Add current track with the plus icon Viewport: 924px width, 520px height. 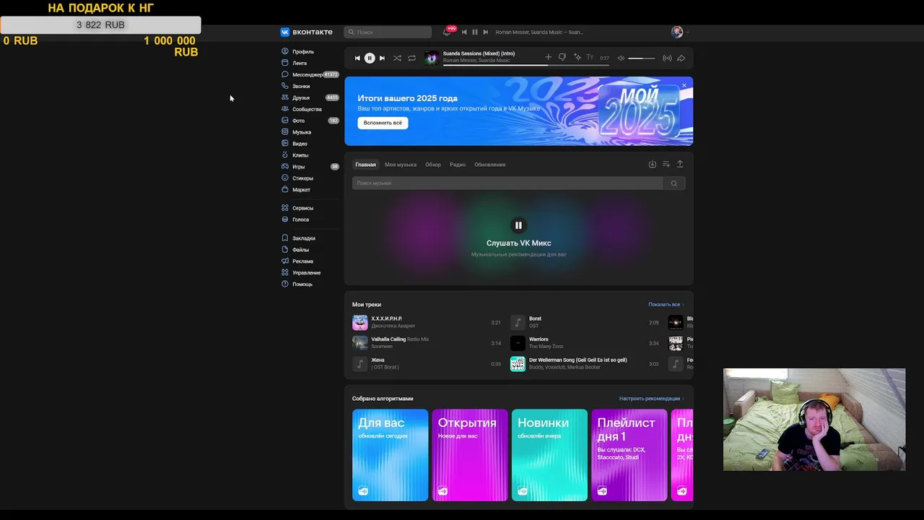[548, 57]
